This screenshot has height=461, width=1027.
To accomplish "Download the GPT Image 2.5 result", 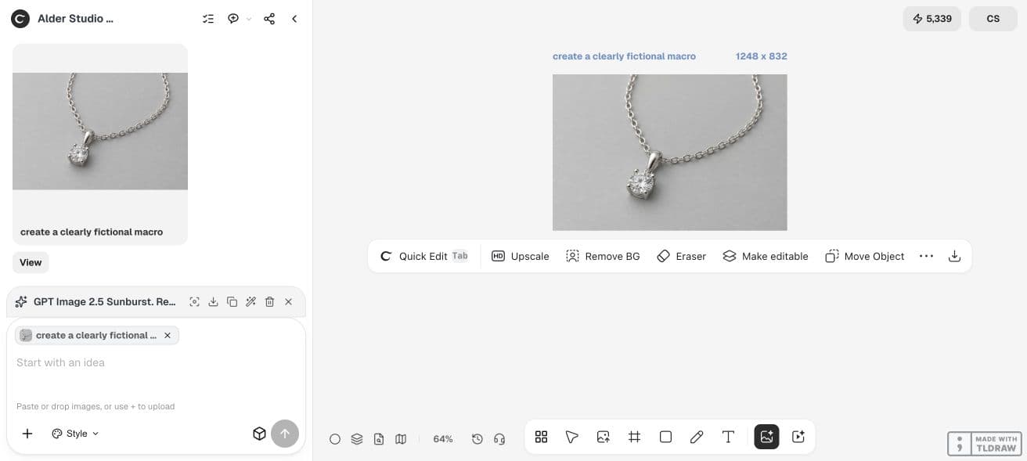I will point(213,301).
